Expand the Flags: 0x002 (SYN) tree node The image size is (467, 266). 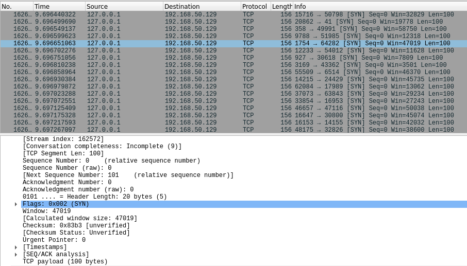click(x=16, y=204)
